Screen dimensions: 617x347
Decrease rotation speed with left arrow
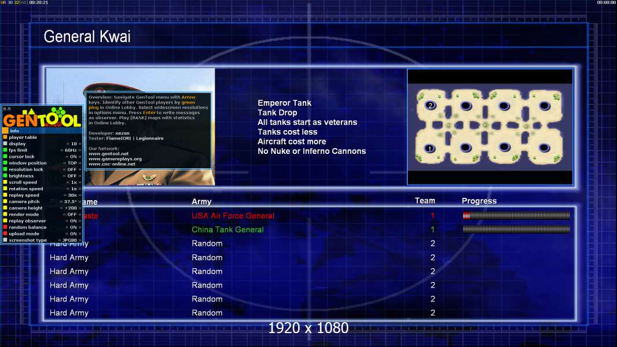point(68,189)
